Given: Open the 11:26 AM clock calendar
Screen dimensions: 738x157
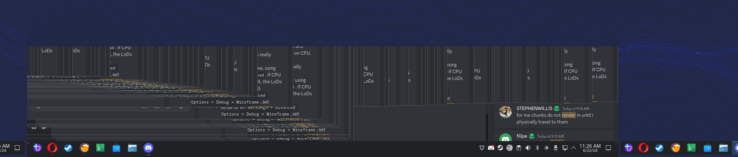Looking at the screenshot, I should click(x=590, y=148).
